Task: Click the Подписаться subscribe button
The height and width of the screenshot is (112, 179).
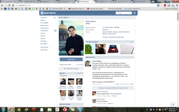Action: pyautogui.click(x=71, y=59)
